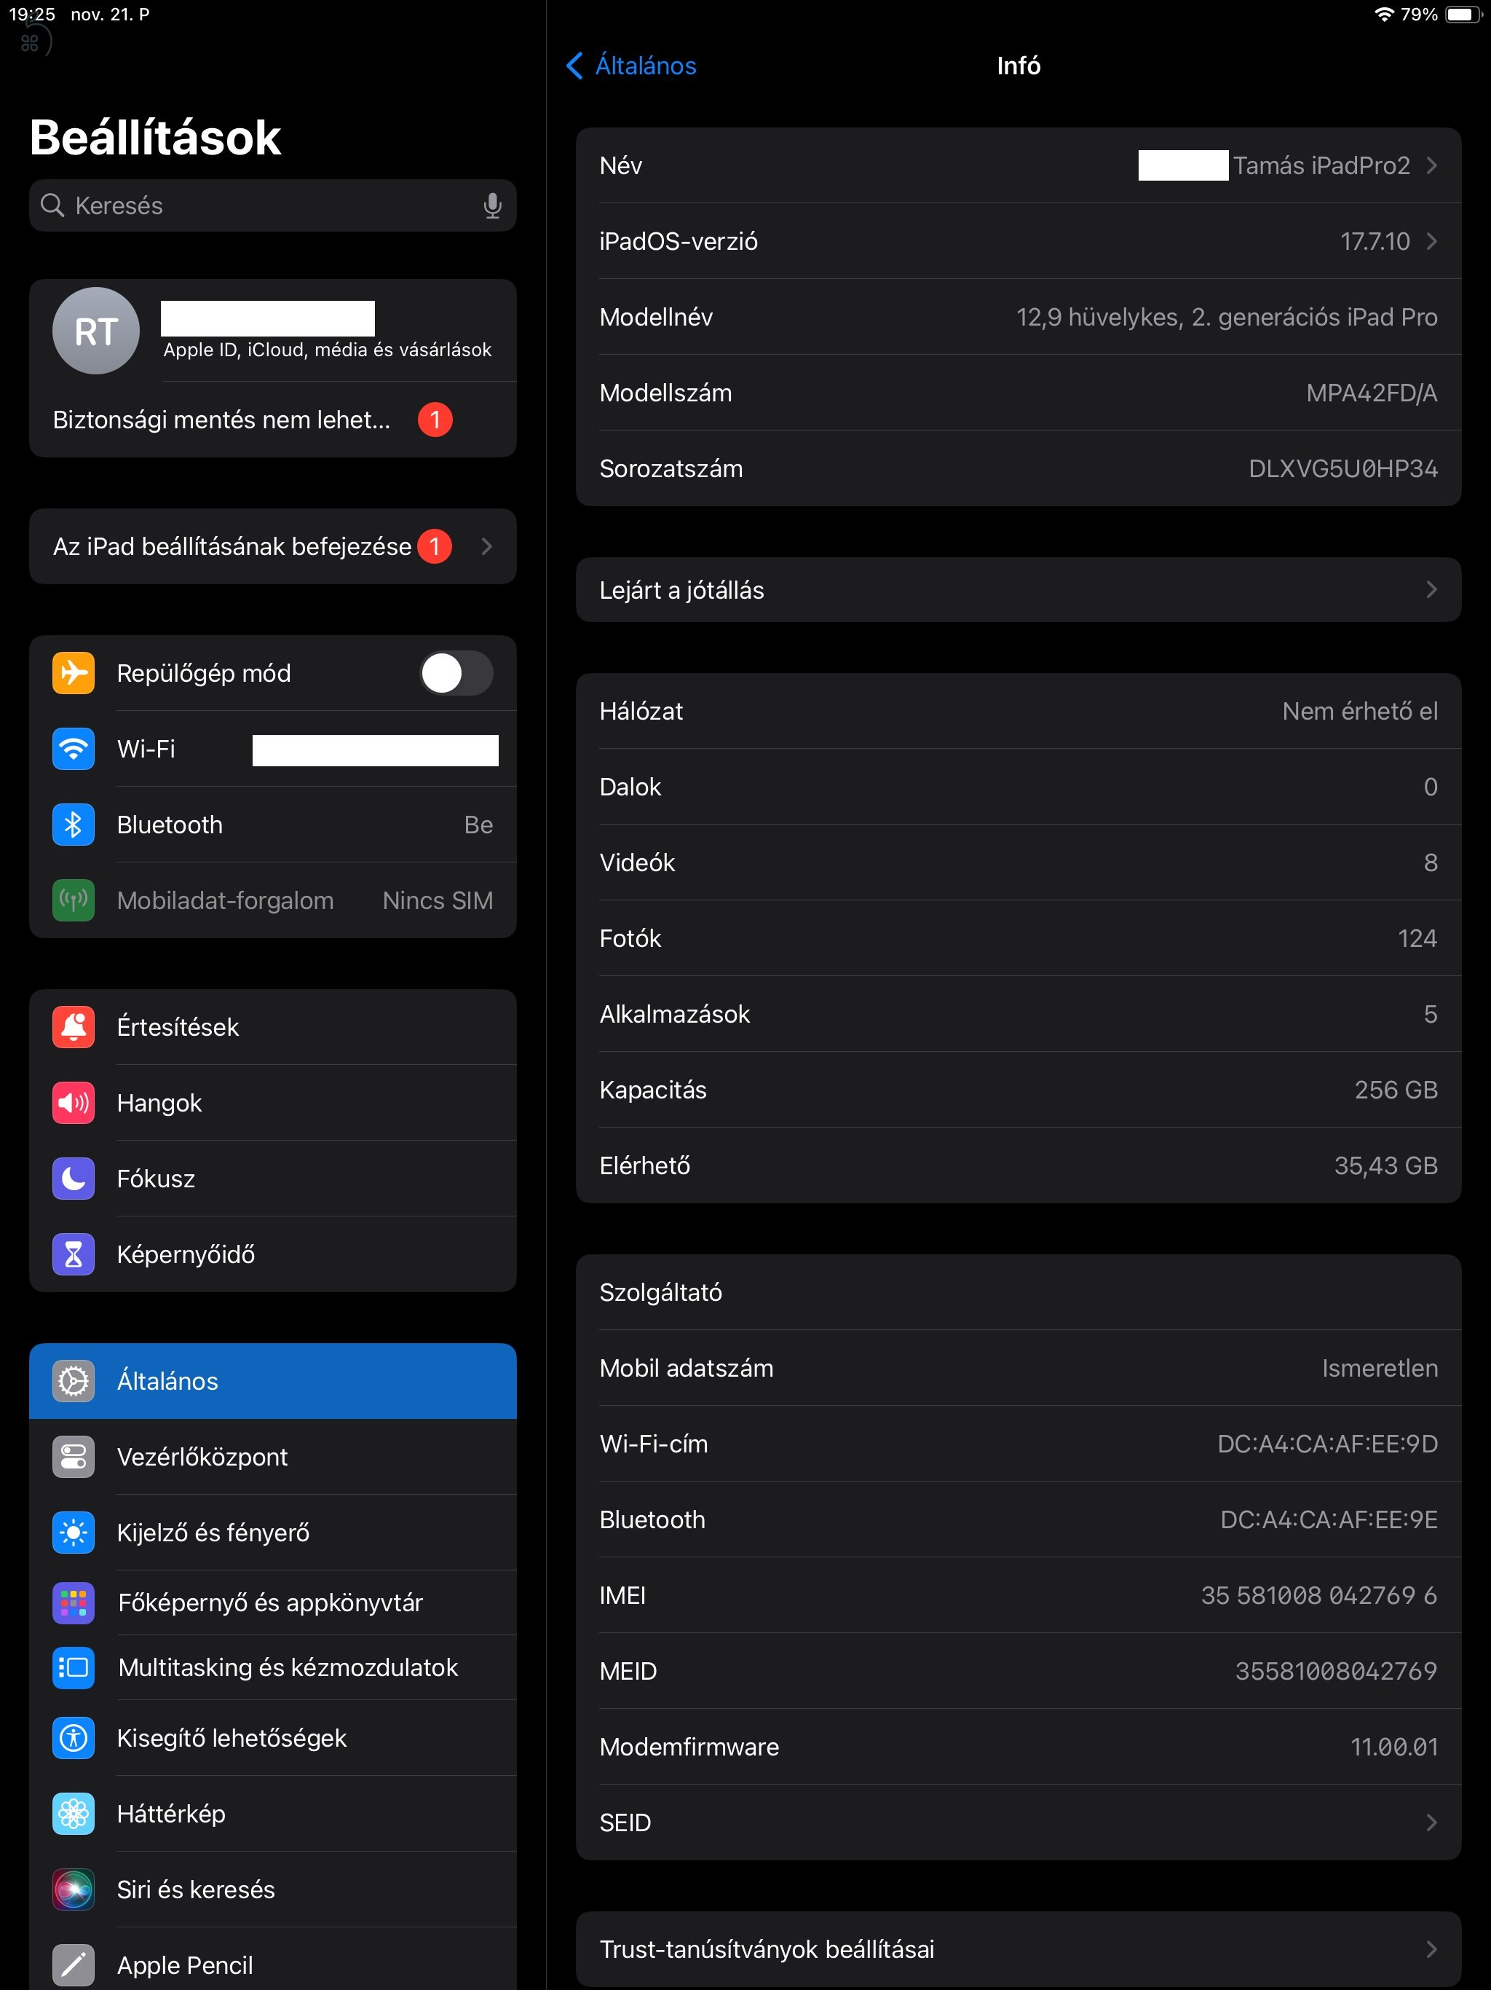Open Trust-tanúsítványok beállításai chevron

click(1431, 1948)
